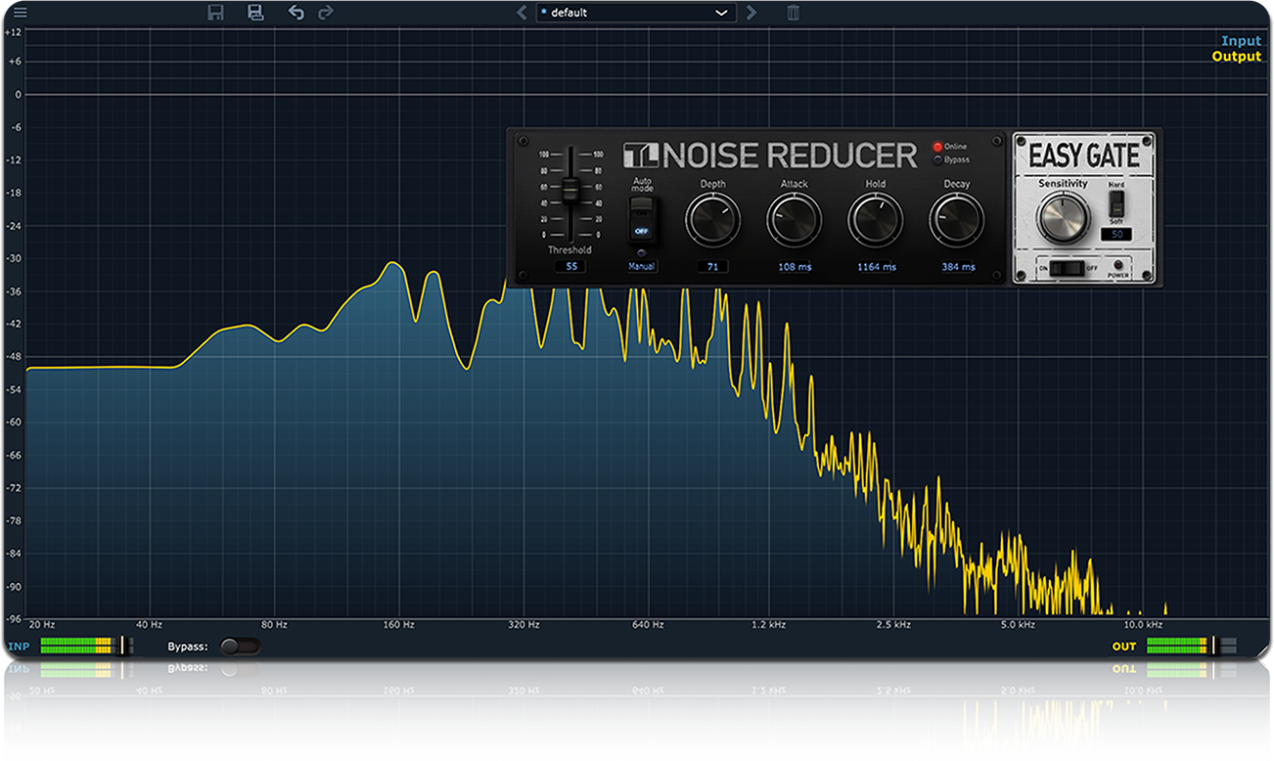
Task: Click the Attack knob
Action: [x=794, y=219]
